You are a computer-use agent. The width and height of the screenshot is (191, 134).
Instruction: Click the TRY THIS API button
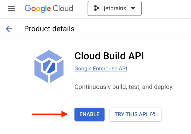(x=135, y=114)
